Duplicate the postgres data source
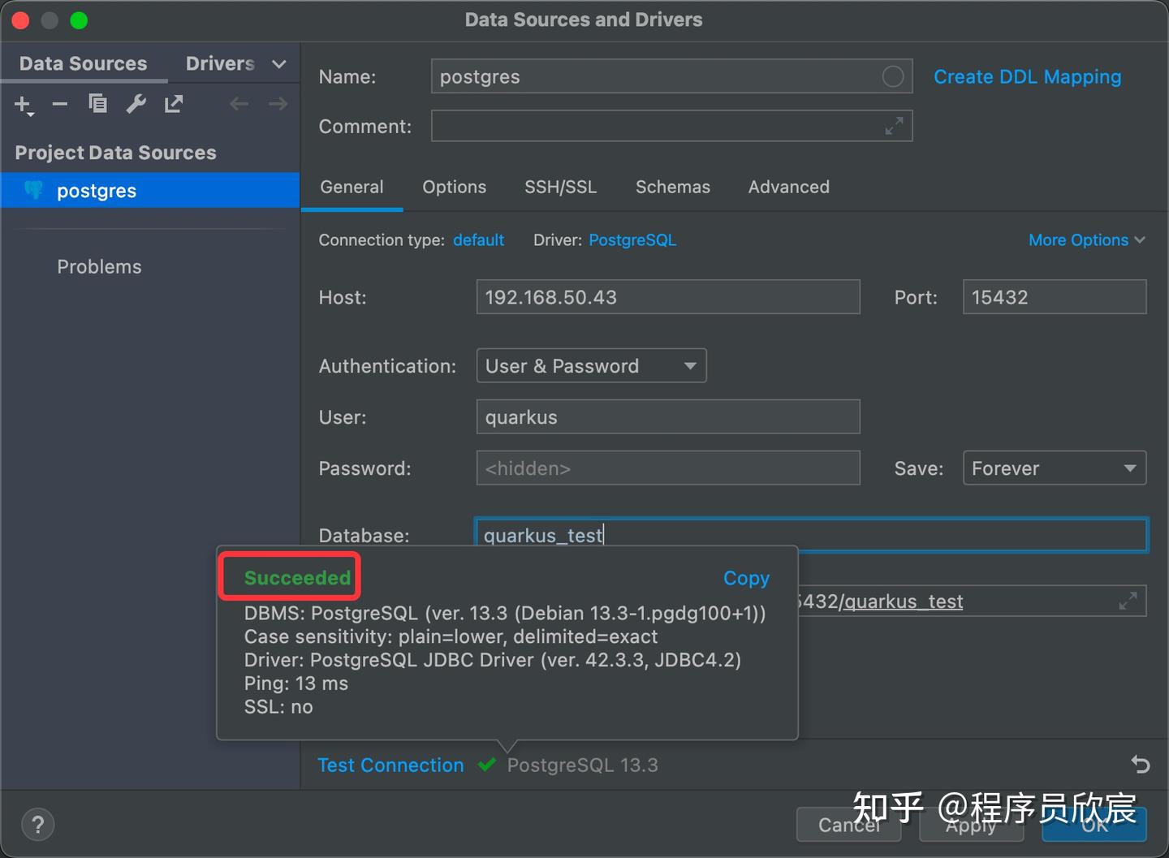 97,104
